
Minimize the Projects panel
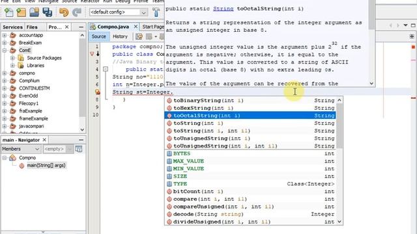click(81, 27)
